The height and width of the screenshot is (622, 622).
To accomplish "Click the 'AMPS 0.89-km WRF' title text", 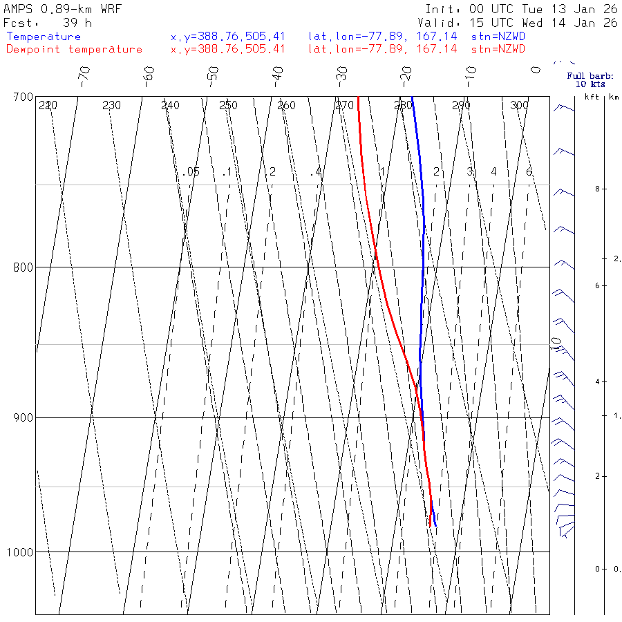I will [62, 9].
